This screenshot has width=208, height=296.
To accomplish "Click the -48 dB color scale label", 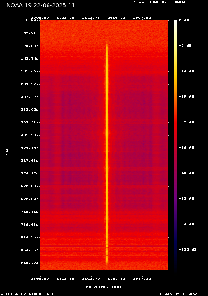I will [x=187, y=173].
